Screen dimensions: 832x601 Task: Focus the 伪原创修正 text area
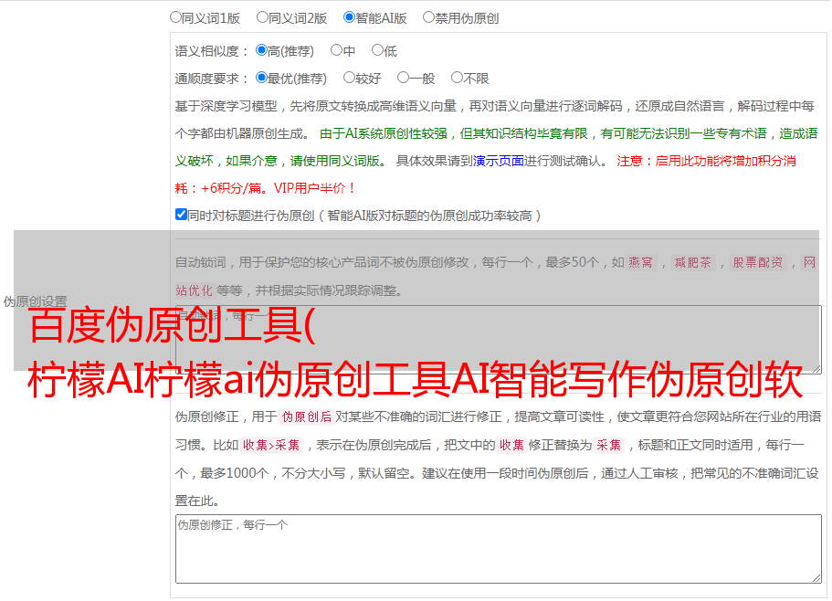498,548
